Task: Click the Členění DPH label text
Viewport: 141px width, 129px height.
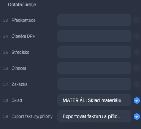Action: 24,36
